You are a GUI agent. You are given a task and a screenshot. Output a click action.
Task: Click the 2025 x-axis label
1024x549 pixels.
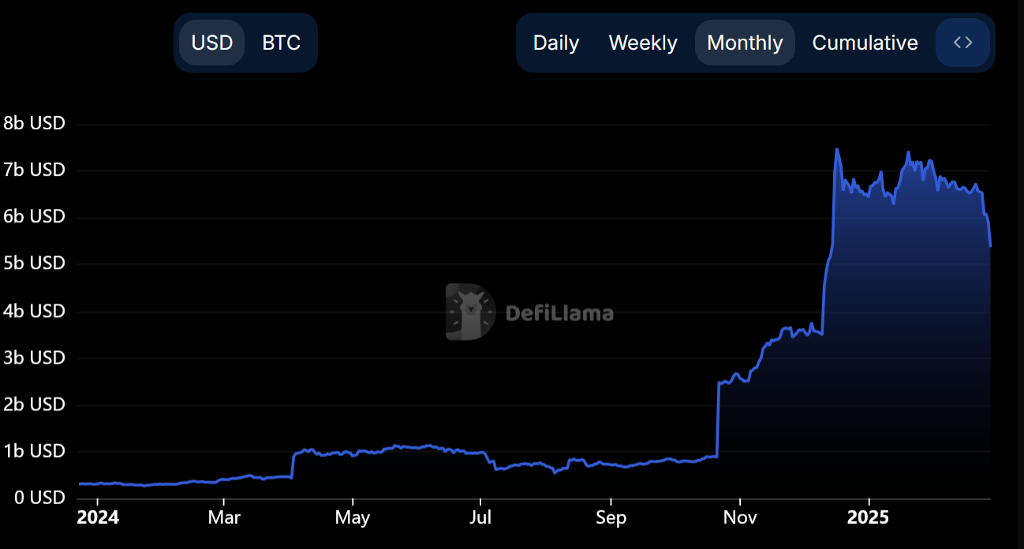click(x=869, y=518)
